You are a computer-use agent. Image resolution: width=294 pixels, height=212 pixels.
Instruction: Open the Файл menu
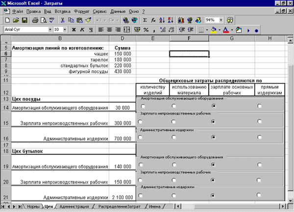(18, 11)
